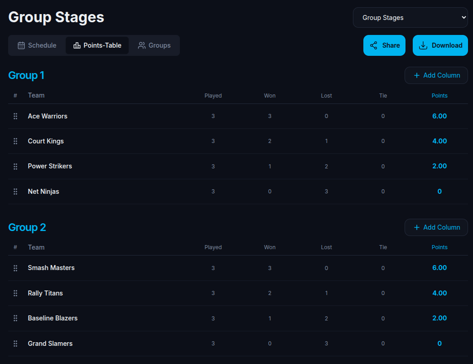This screenshot has width=473, height=364.
Task: Click the Points header in Group 1
Action: coord(439,96)
